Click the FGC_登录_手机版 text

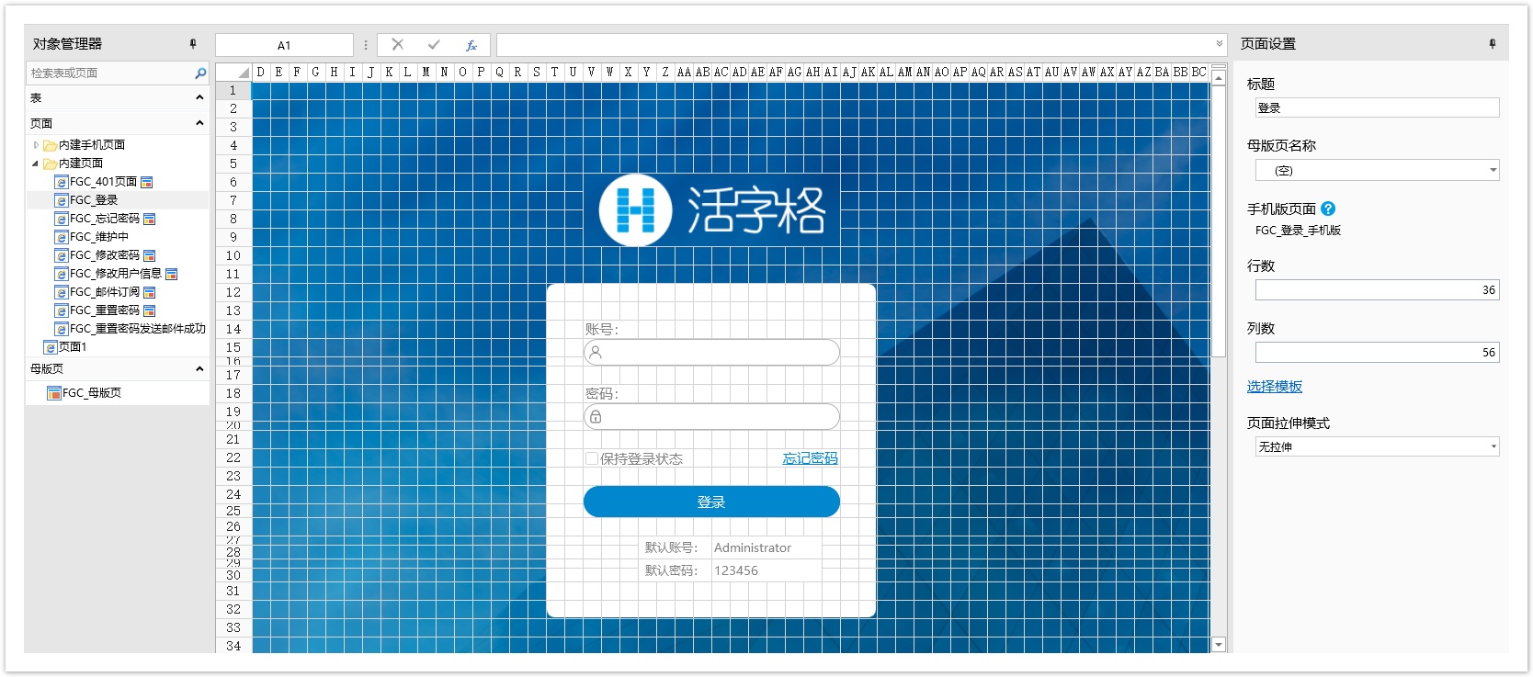[x=1298, y=231]
